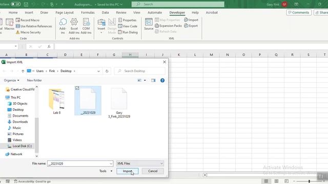328x184 pixels.
Task: Open the Page Layout tab
Action: 65,12
